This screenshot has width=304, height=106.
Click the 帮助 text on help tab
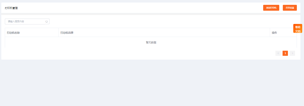pyautogui.click(x=298, y=27)
